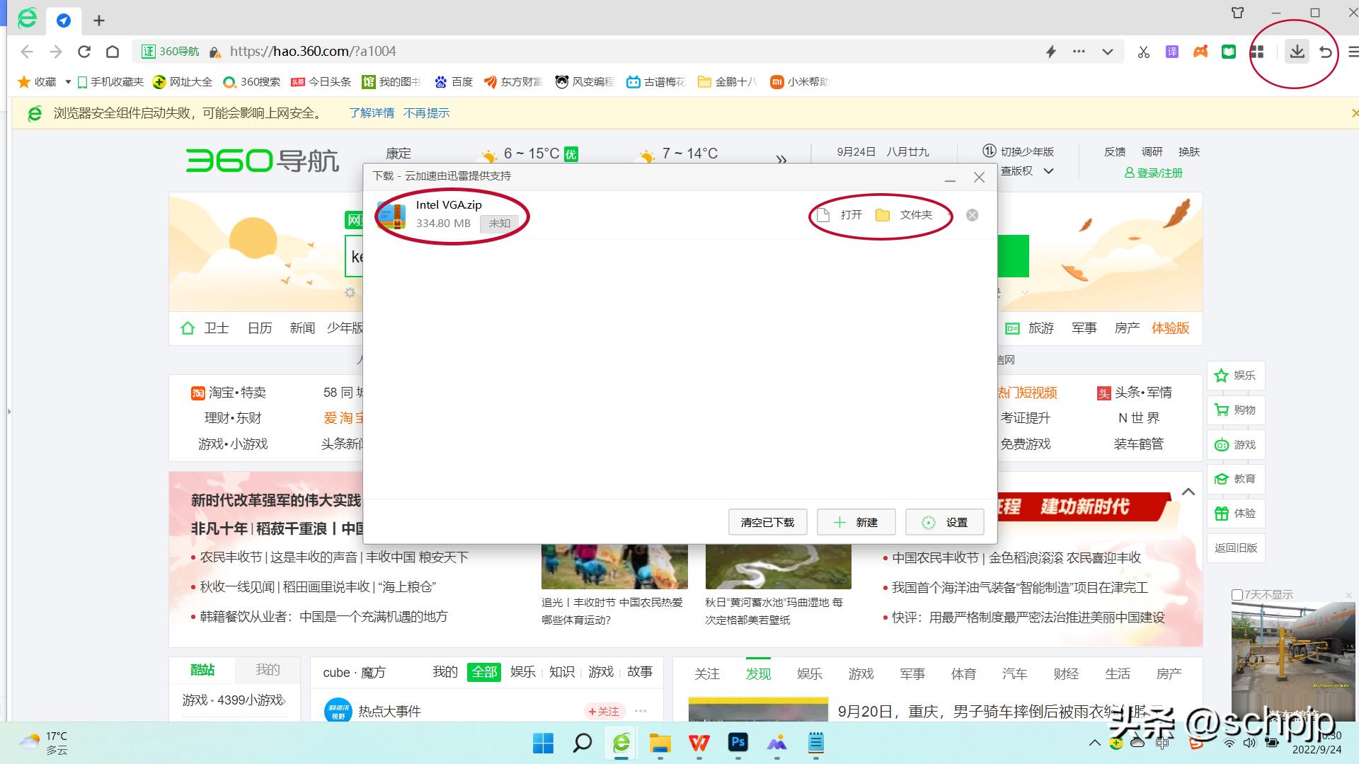Switch to the 军事 tab in the news feed

click(912, 673)
